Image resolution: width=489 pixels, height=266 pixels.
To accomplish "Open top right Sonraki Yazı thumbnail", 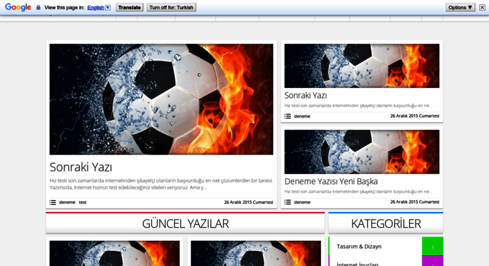I will [x=362, y=66].
